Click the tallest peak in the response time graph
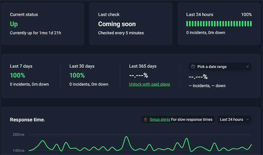This screenshot has height=155, width=263. pyautogui.click(x=126, y=137)
